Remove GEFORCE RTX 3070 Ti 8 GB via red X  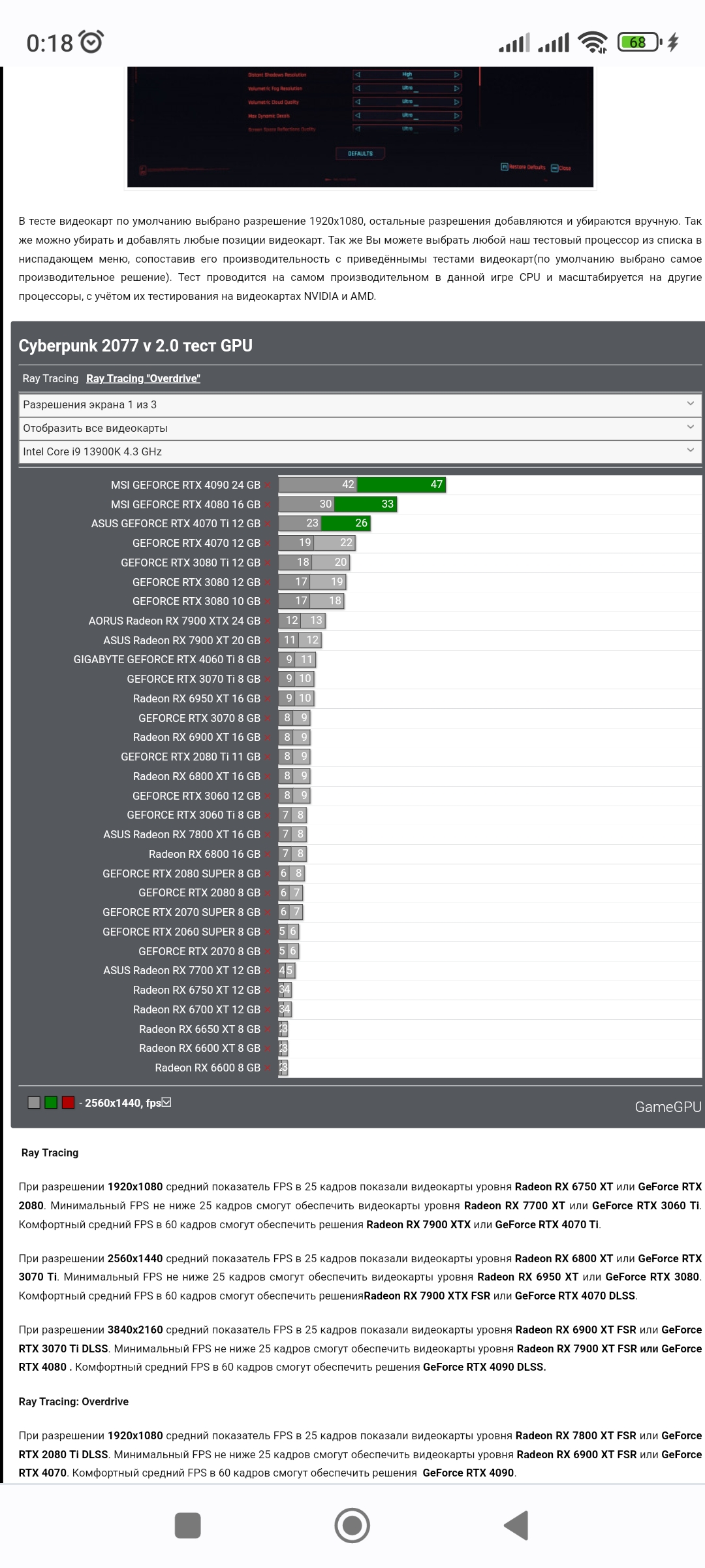coord(268,679)
